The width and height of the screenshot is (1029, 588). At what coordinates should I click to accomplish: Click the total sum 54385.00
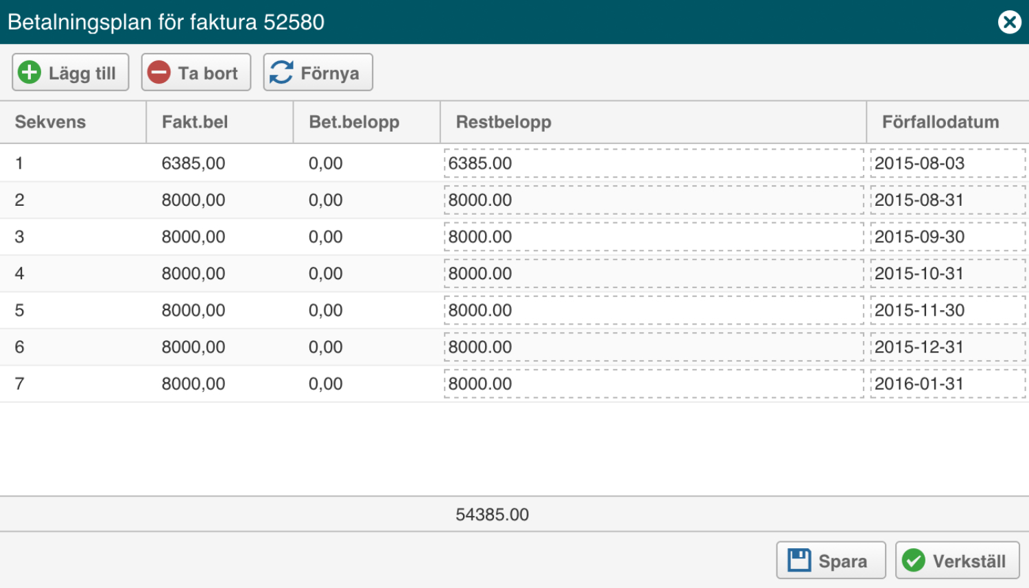tap(493, 515)
